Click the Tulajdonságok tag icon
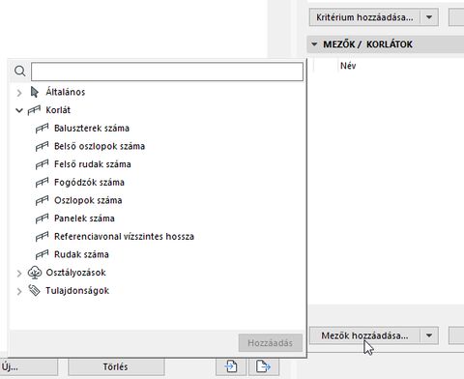 pyautogui.click(x=34, y=290)
